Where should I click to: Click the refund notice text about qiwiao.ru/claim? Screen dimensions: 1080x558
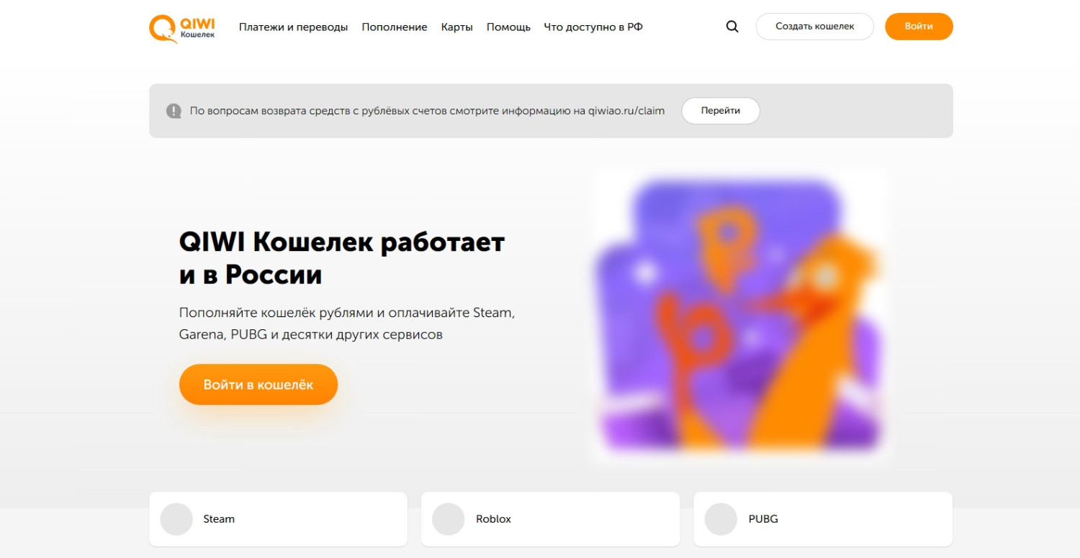pyautogui.click(x=427, y=111)
